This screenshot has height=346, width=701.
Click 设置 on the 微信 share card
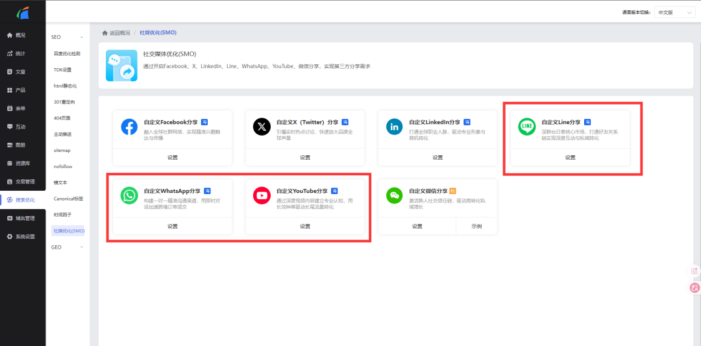417,226
